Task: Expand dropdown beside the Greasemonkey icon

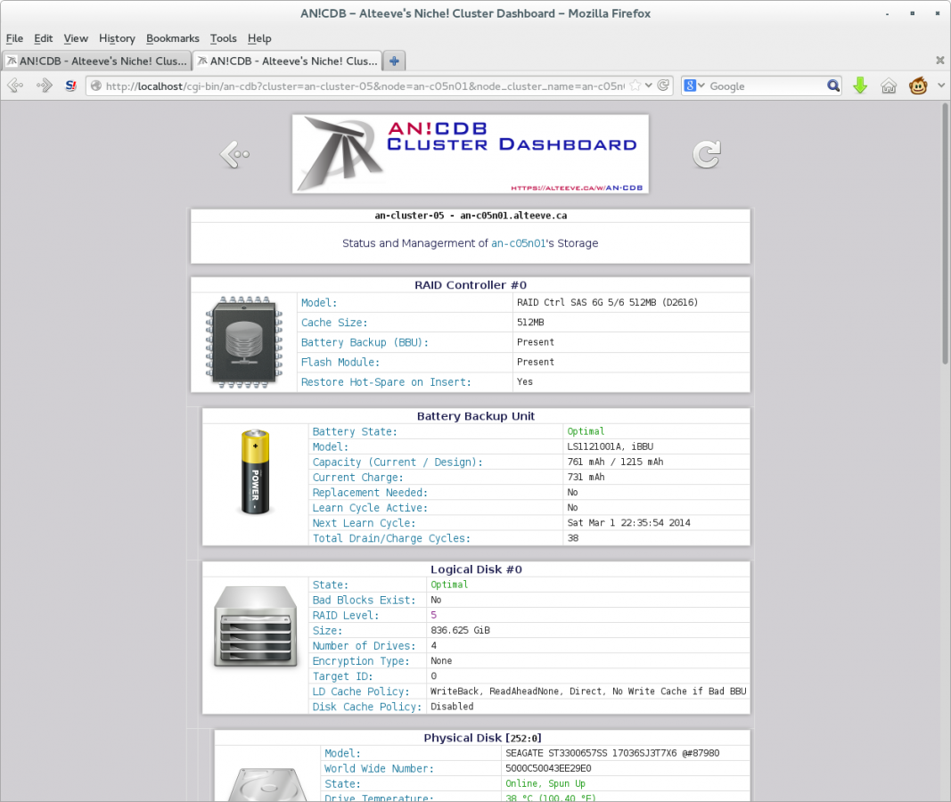Action: coord(937,86)
